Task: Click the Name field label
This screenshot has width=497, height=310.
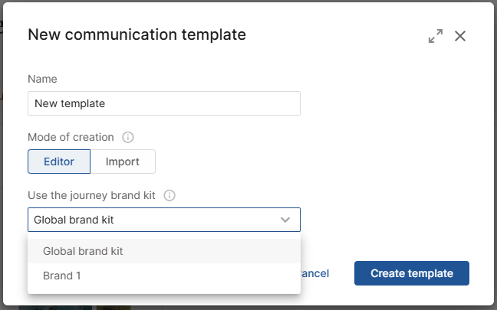Action: pyautogui.click(x=42, y=79)
